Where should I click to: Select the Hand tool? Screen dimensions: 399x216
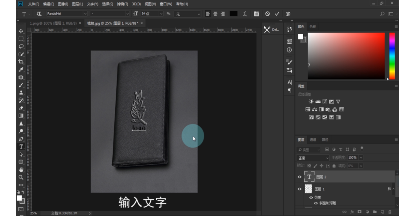tap(21, 170)
